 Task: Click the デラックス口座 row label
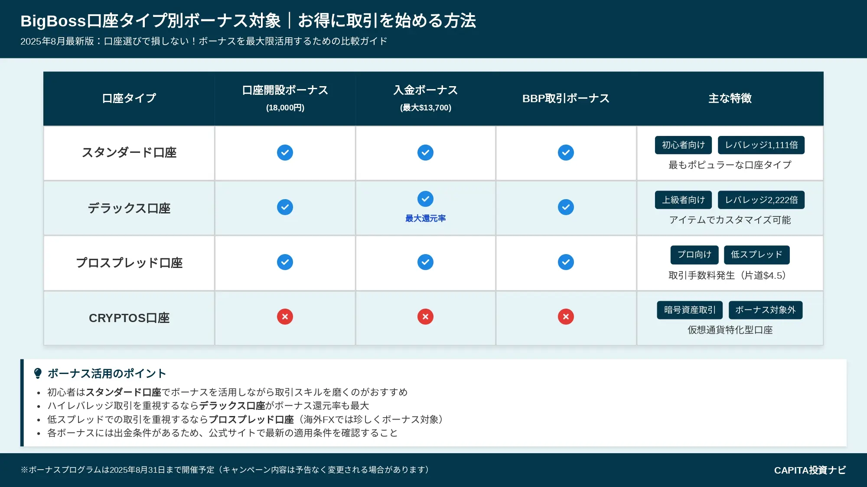point(129,208)
